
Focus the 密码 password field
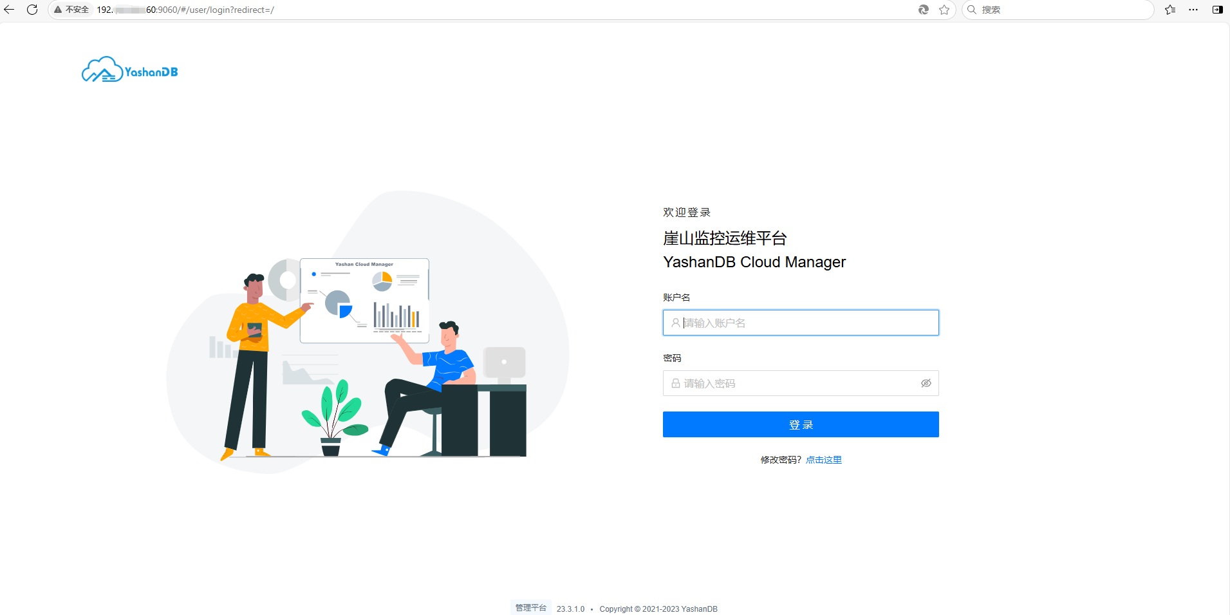pyautogui.click(x=801, y=383)
